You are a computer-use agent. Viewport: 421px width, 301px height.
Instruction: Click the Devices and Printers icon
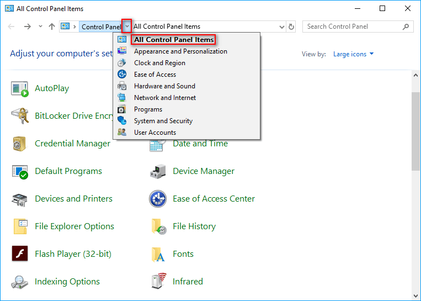coord(20,199)
